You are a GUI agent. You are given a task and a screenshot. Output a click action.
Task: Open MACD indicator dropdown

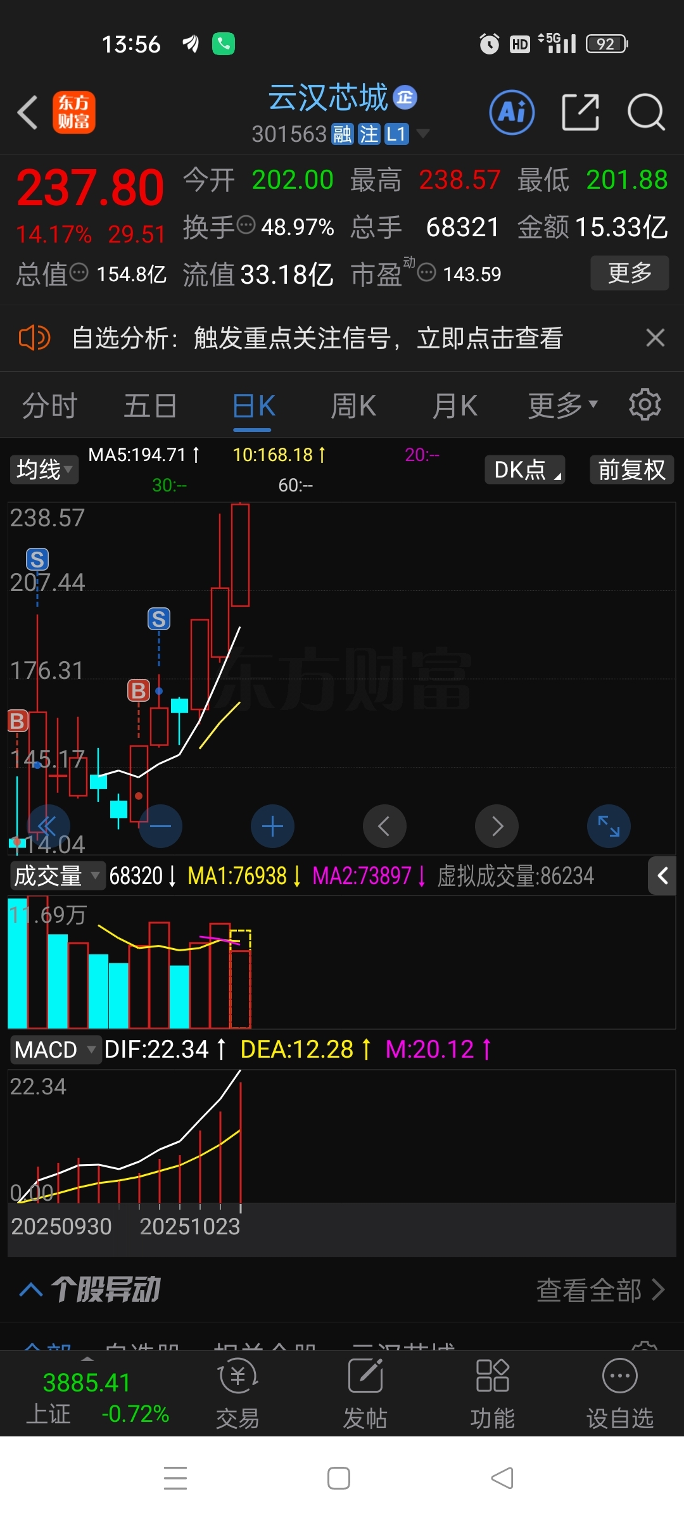click(x=55, y=1049)
